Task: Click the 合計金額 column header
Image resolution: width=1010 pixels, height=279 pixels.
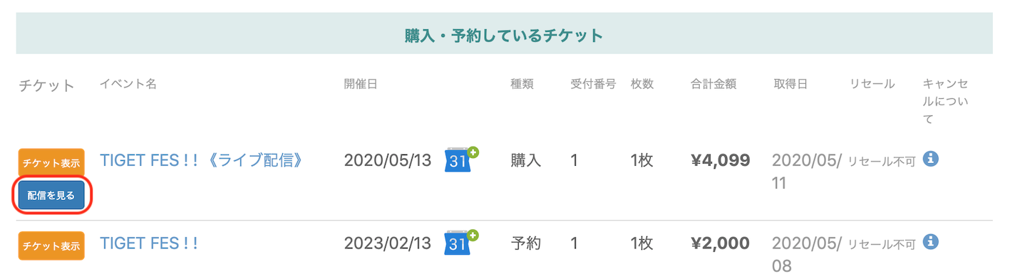Action: (x=713, y=84)
